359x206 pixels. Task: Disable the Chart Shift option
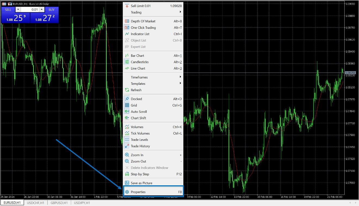click(x=138, y=118)
